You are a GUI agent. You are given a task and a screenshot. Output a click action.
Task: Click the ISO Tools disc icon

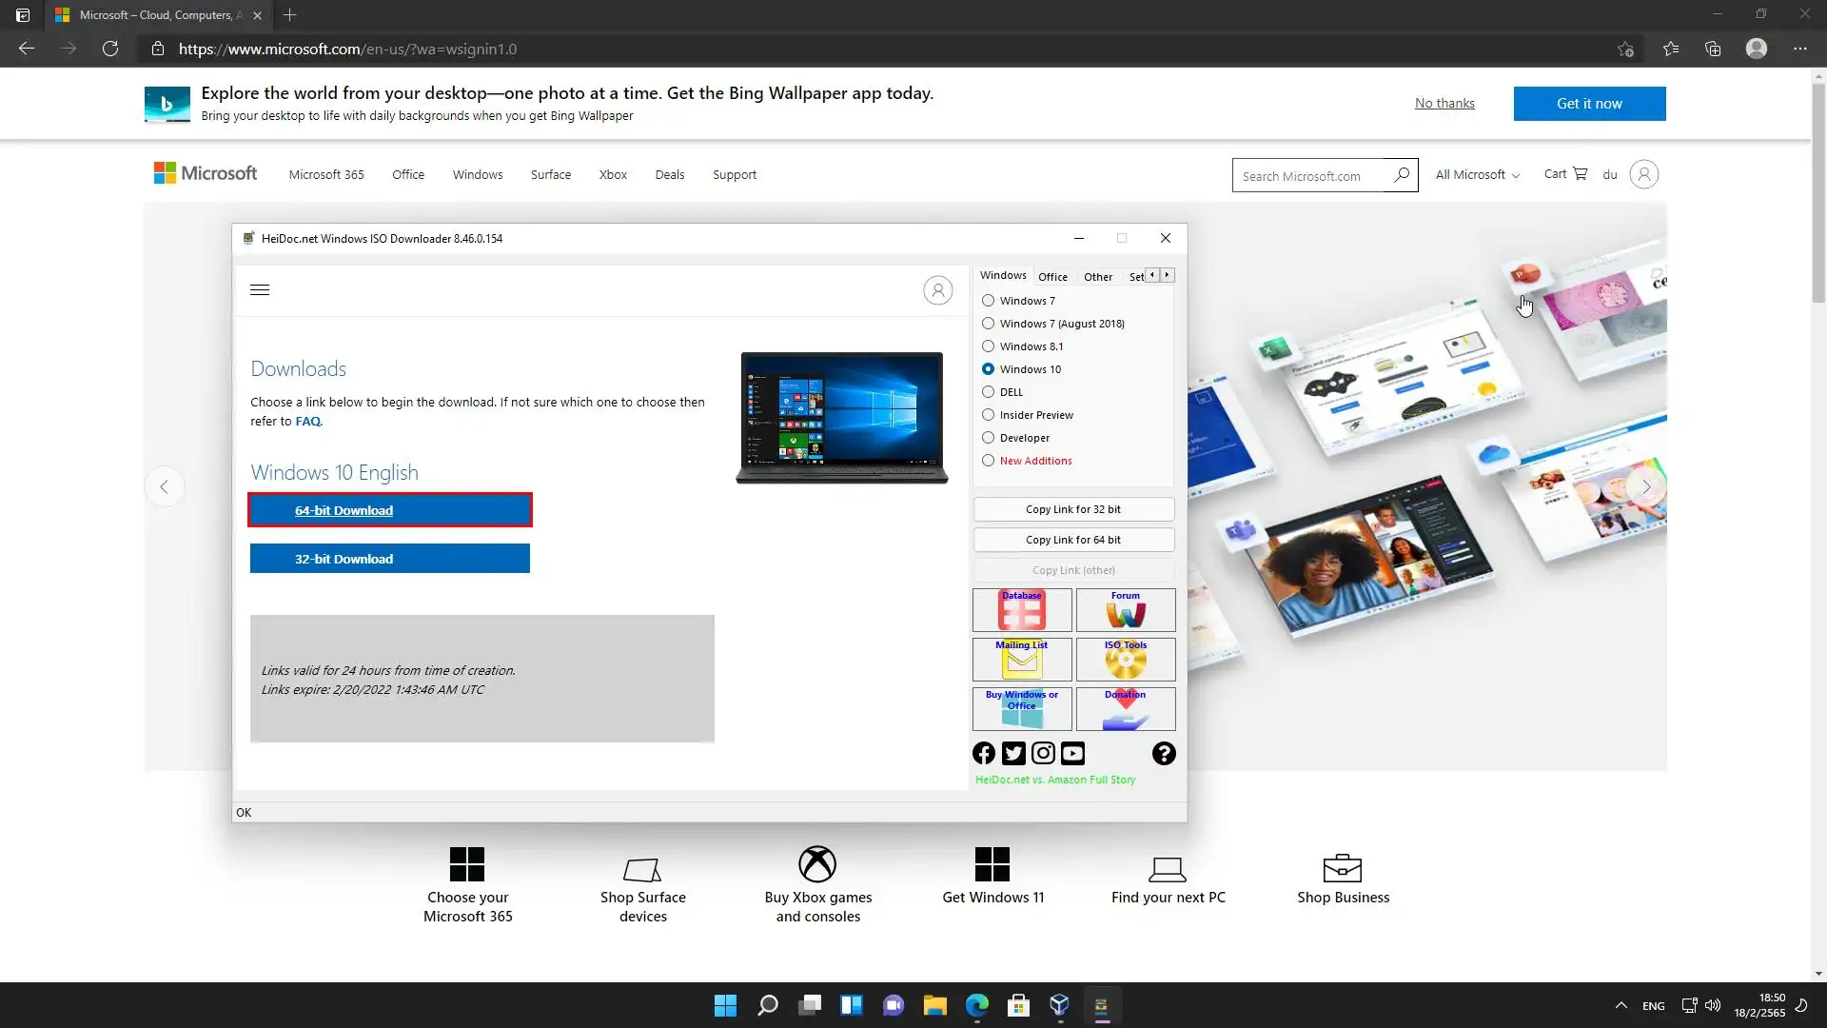1125,660
